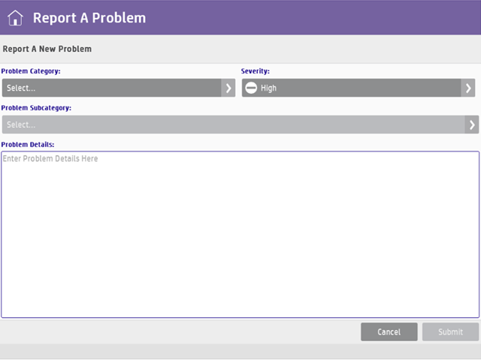Click the Problem Subcategory chevron arrow
481x360 pixels.
472,124
